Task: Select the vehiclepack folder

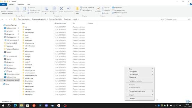Action: 29,94
